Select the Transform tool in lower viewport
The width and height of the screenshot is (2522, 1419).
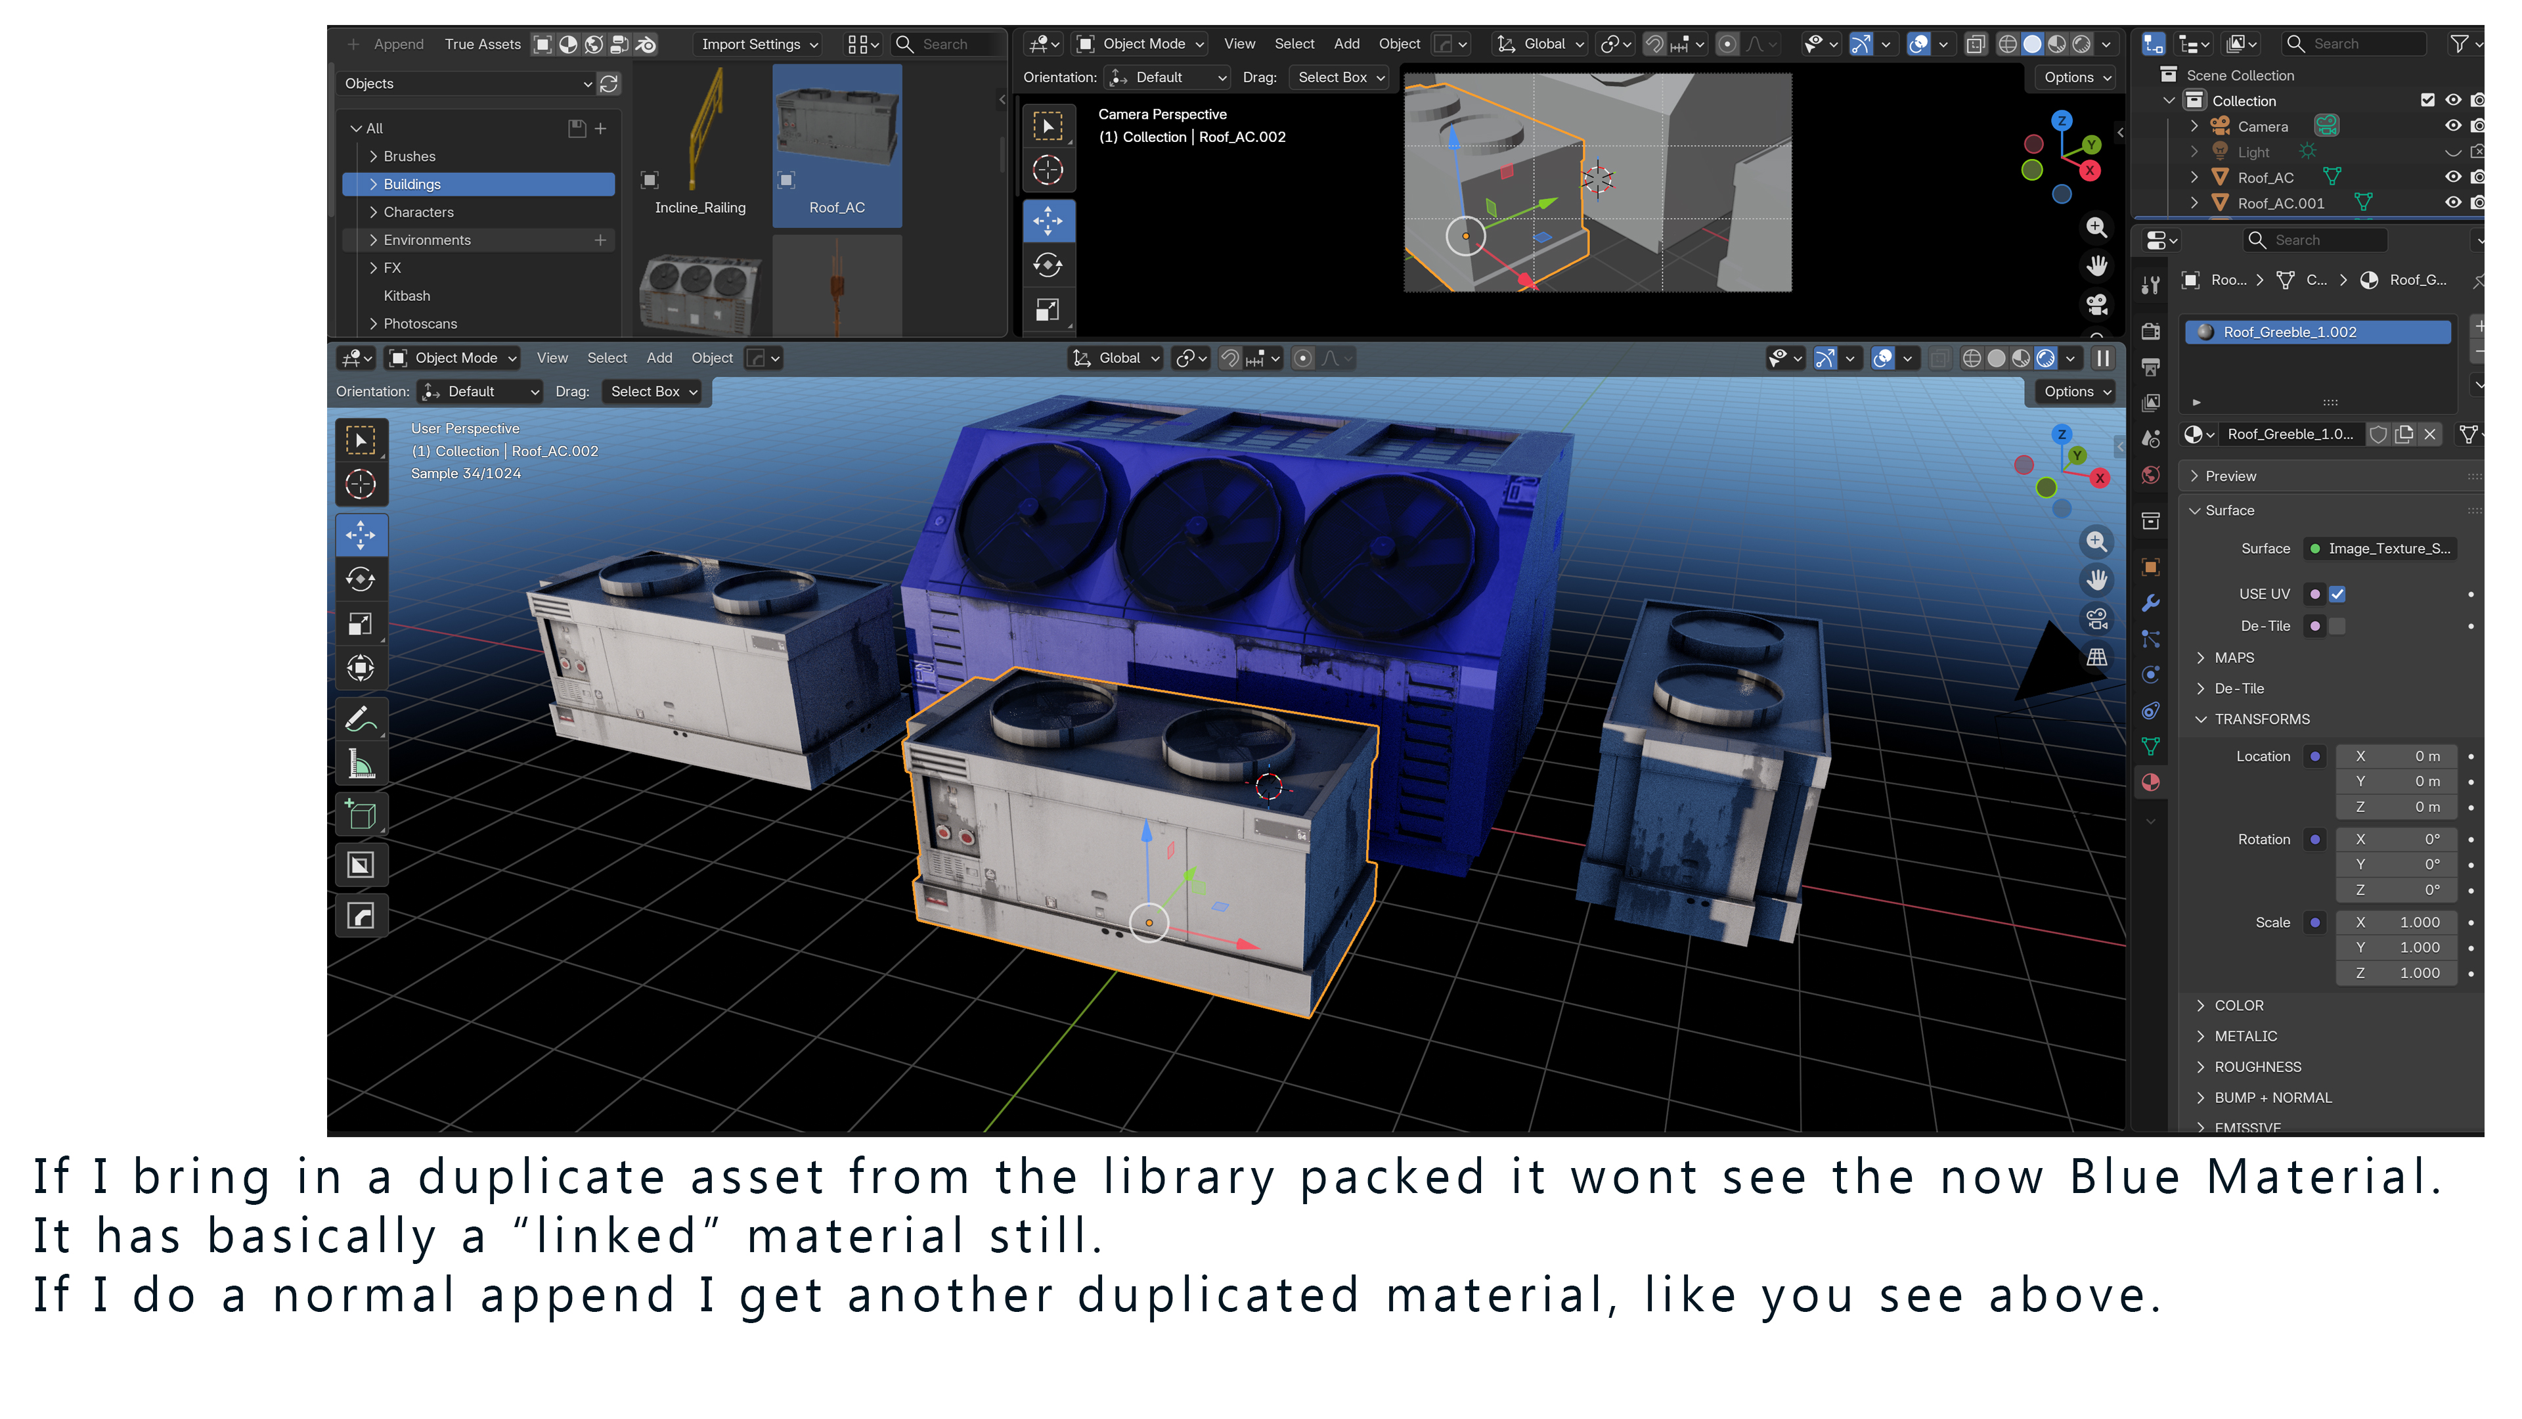361,669
